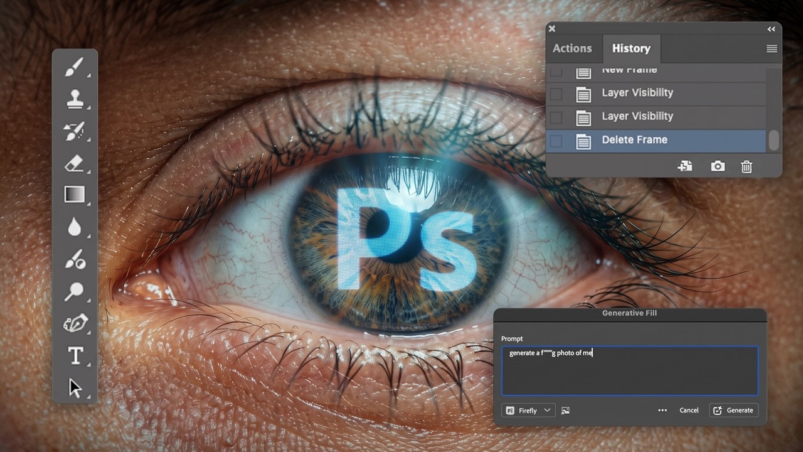Image resolution: width=803 pixels, height=452 pixels.
Task: Collapse the panel with double-arrow icon
Action: 771,29
